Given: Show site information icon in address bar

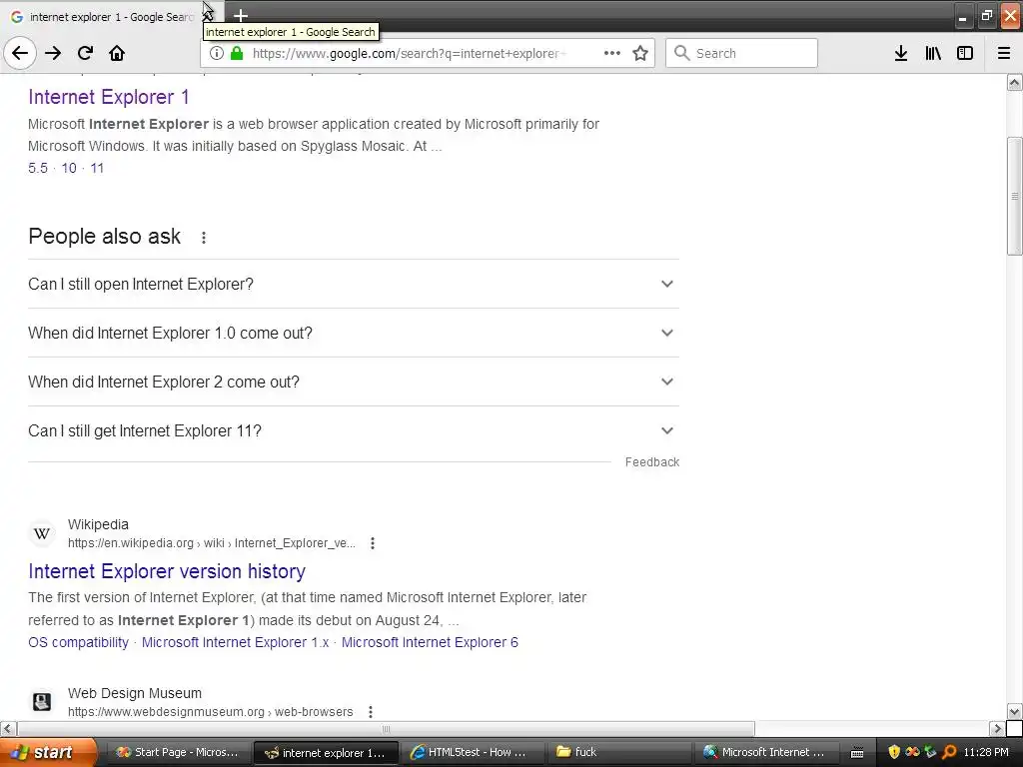Looking at the screenshot, I should point(217,53).
